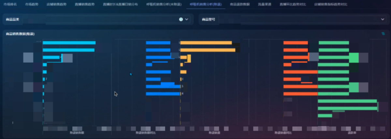Open the 市场排名 tab
Screen dimensions: 391x139
10,5
